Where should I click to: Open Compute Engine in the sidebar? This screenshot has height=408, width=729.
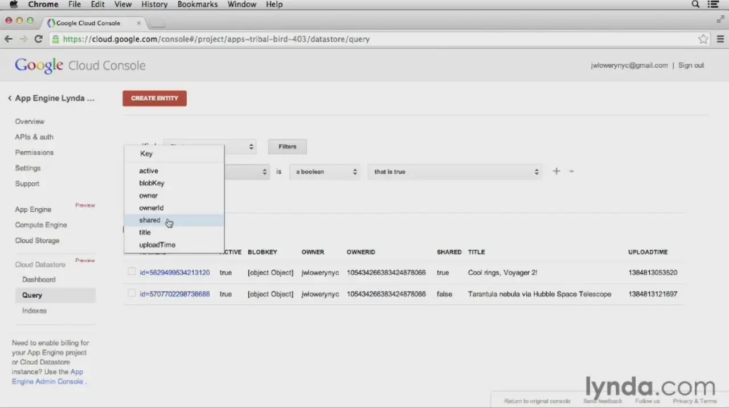(41, 225)
